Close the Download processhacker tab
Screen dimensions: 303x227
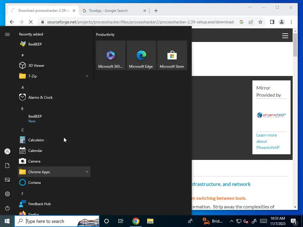click(74, 11)
